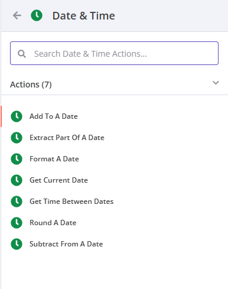Screen dimensions: 228x289
Task: Select the Extract Part Of A Date action
Action: tap(115, 138)
